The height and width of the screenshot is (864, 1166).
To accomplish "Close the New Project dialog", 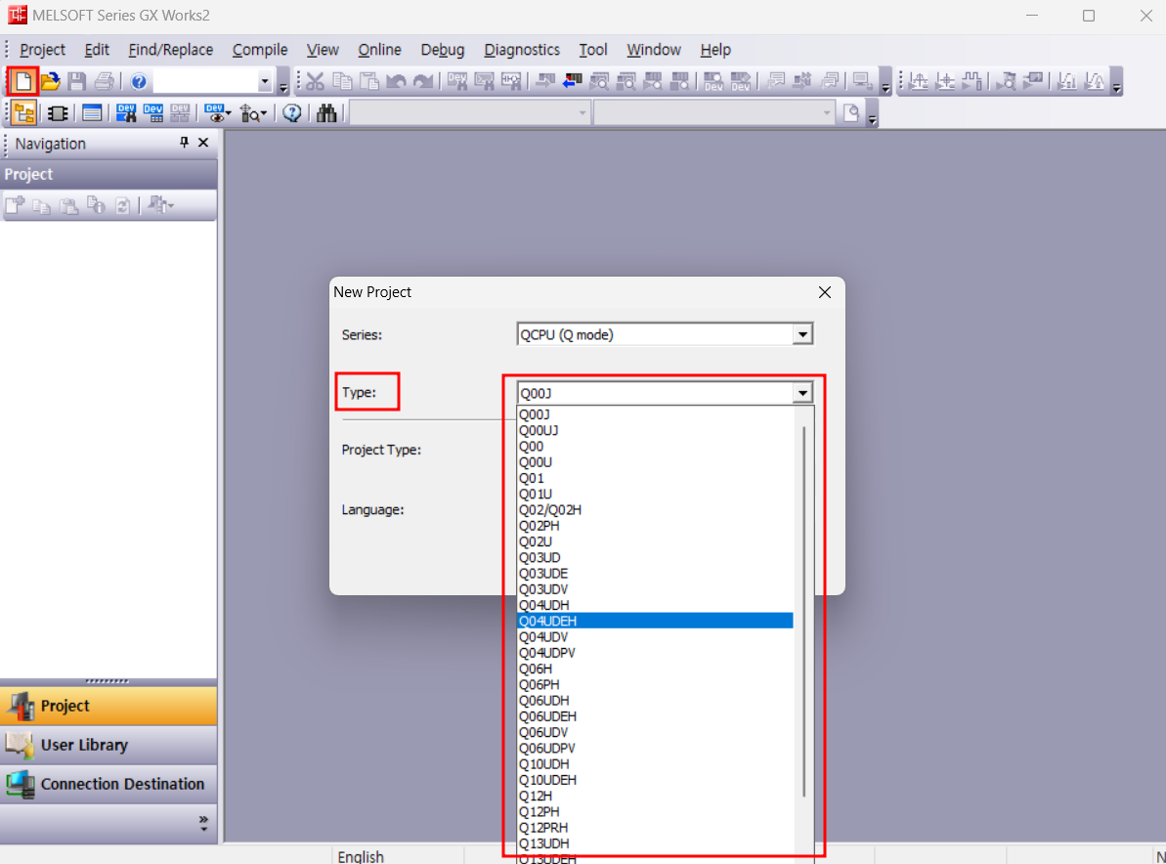I will (x=825, y=292).
